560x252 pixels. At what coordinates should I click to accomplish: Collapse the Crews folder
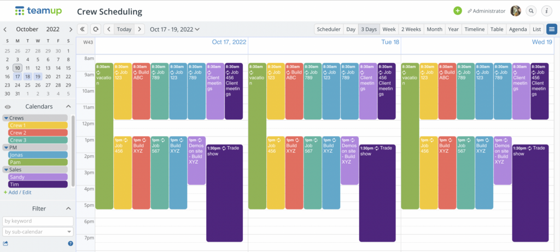6,118
